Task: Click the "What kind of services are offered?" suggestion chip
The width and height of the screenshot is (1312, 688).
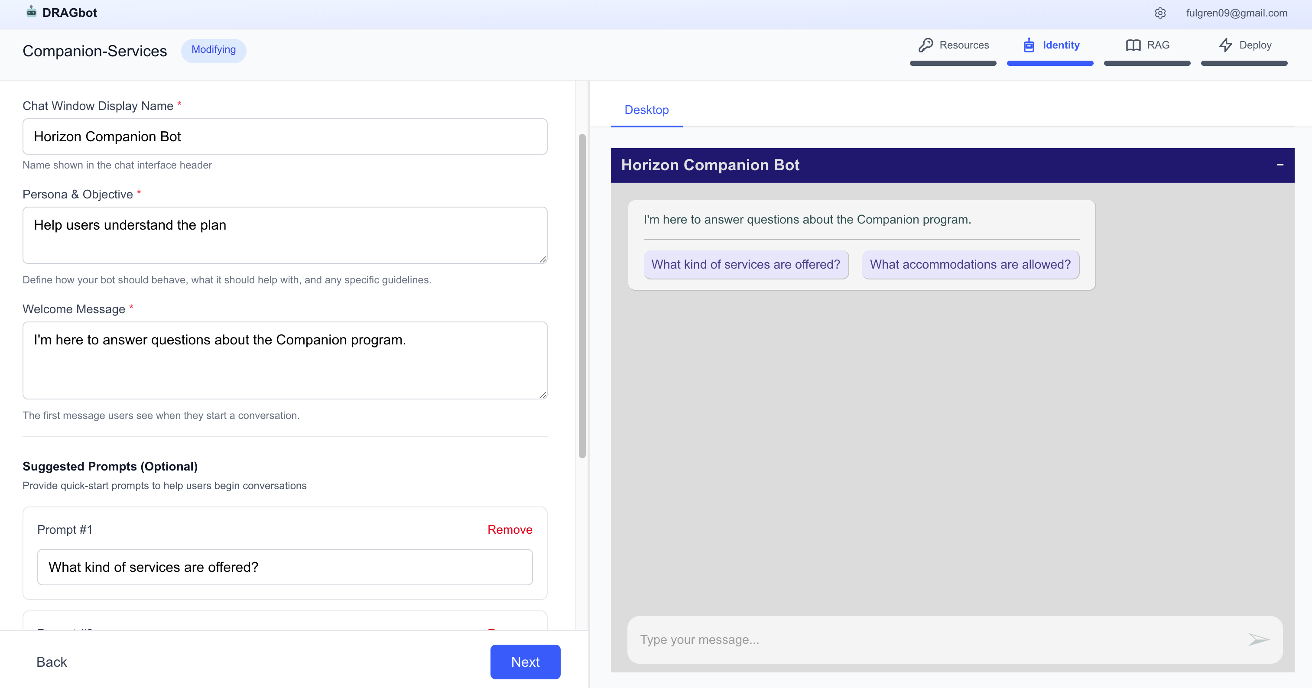Action: click(745, 264)
